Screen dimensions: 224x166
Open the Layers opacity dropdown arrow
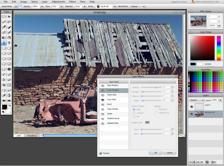[x=220, y=100]
